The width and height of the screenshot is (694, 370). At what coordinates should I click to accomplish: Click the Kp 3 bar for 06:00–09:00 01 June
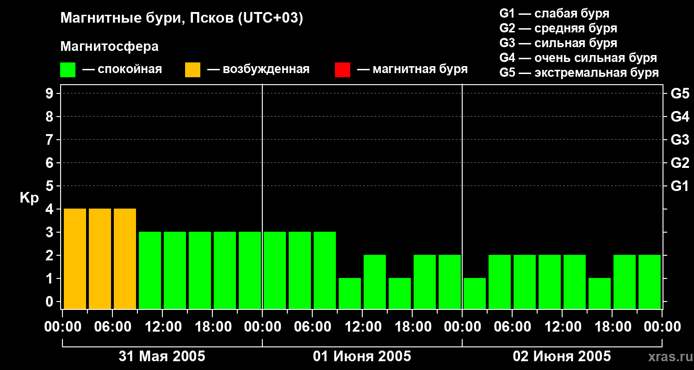(325, 270)
